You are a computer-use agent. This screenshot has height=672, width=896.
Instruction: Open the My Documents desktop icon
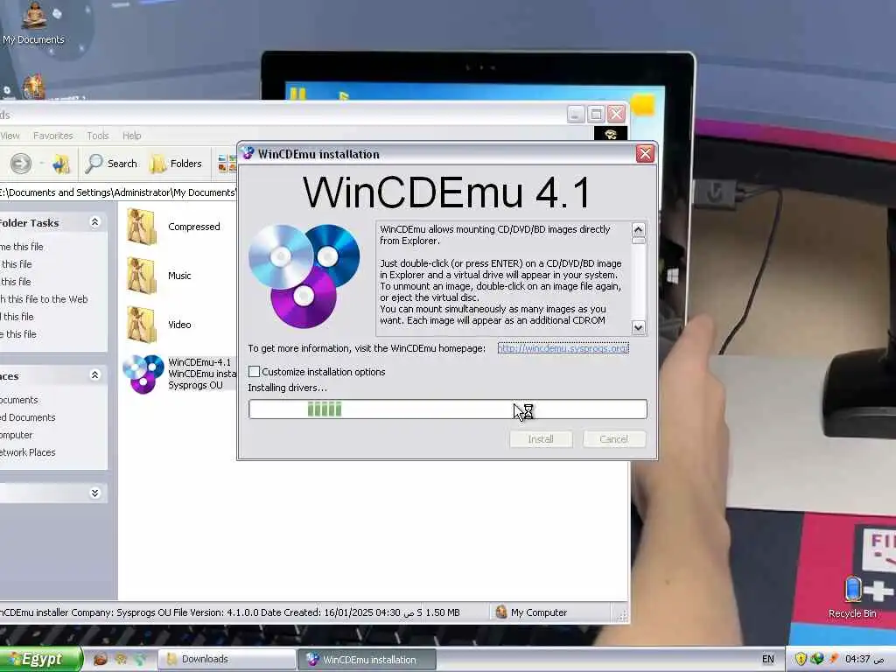click(33, 23)
